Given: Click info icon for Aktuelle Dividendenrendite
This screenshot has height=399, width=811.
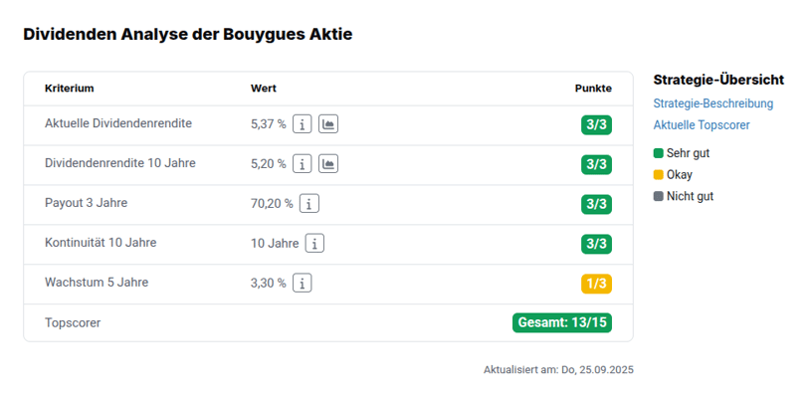Looking at the screenshot, I should (303, 124).
